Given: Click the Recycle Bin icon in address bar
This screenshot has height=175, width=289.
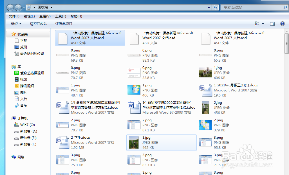Looking at the screenshot, I should coord(29,7).
